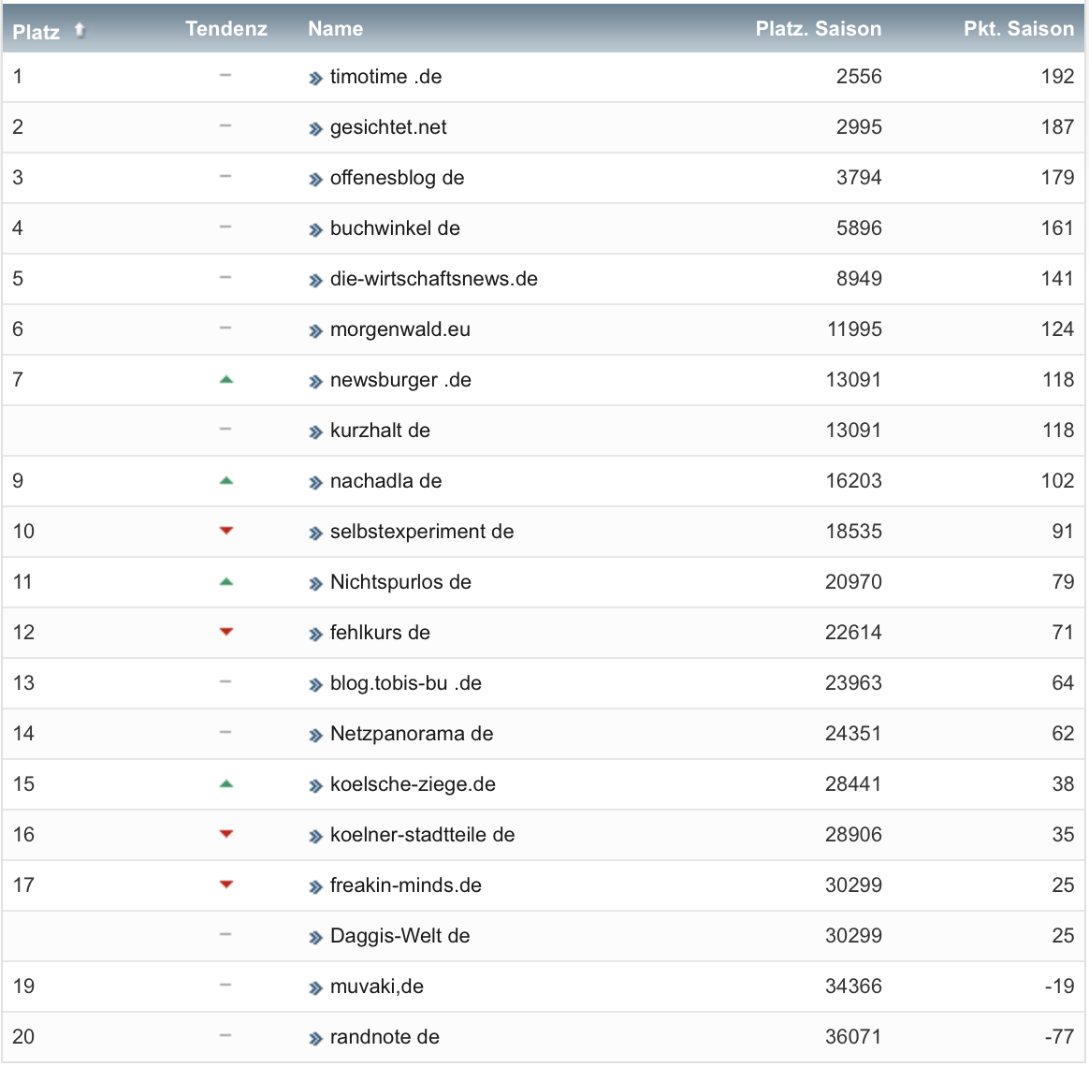
Task: Click the arrow icon before Netzpanorama de
Action: point(316,736)
